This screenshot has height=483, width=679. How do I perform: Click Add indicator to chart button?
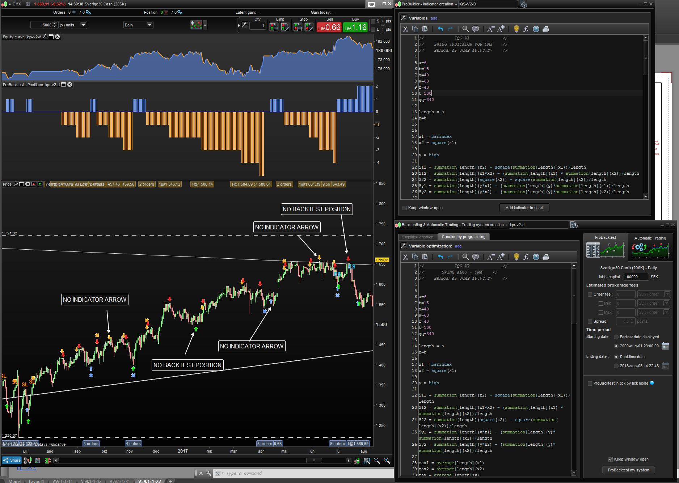click(x=524, y=208)
